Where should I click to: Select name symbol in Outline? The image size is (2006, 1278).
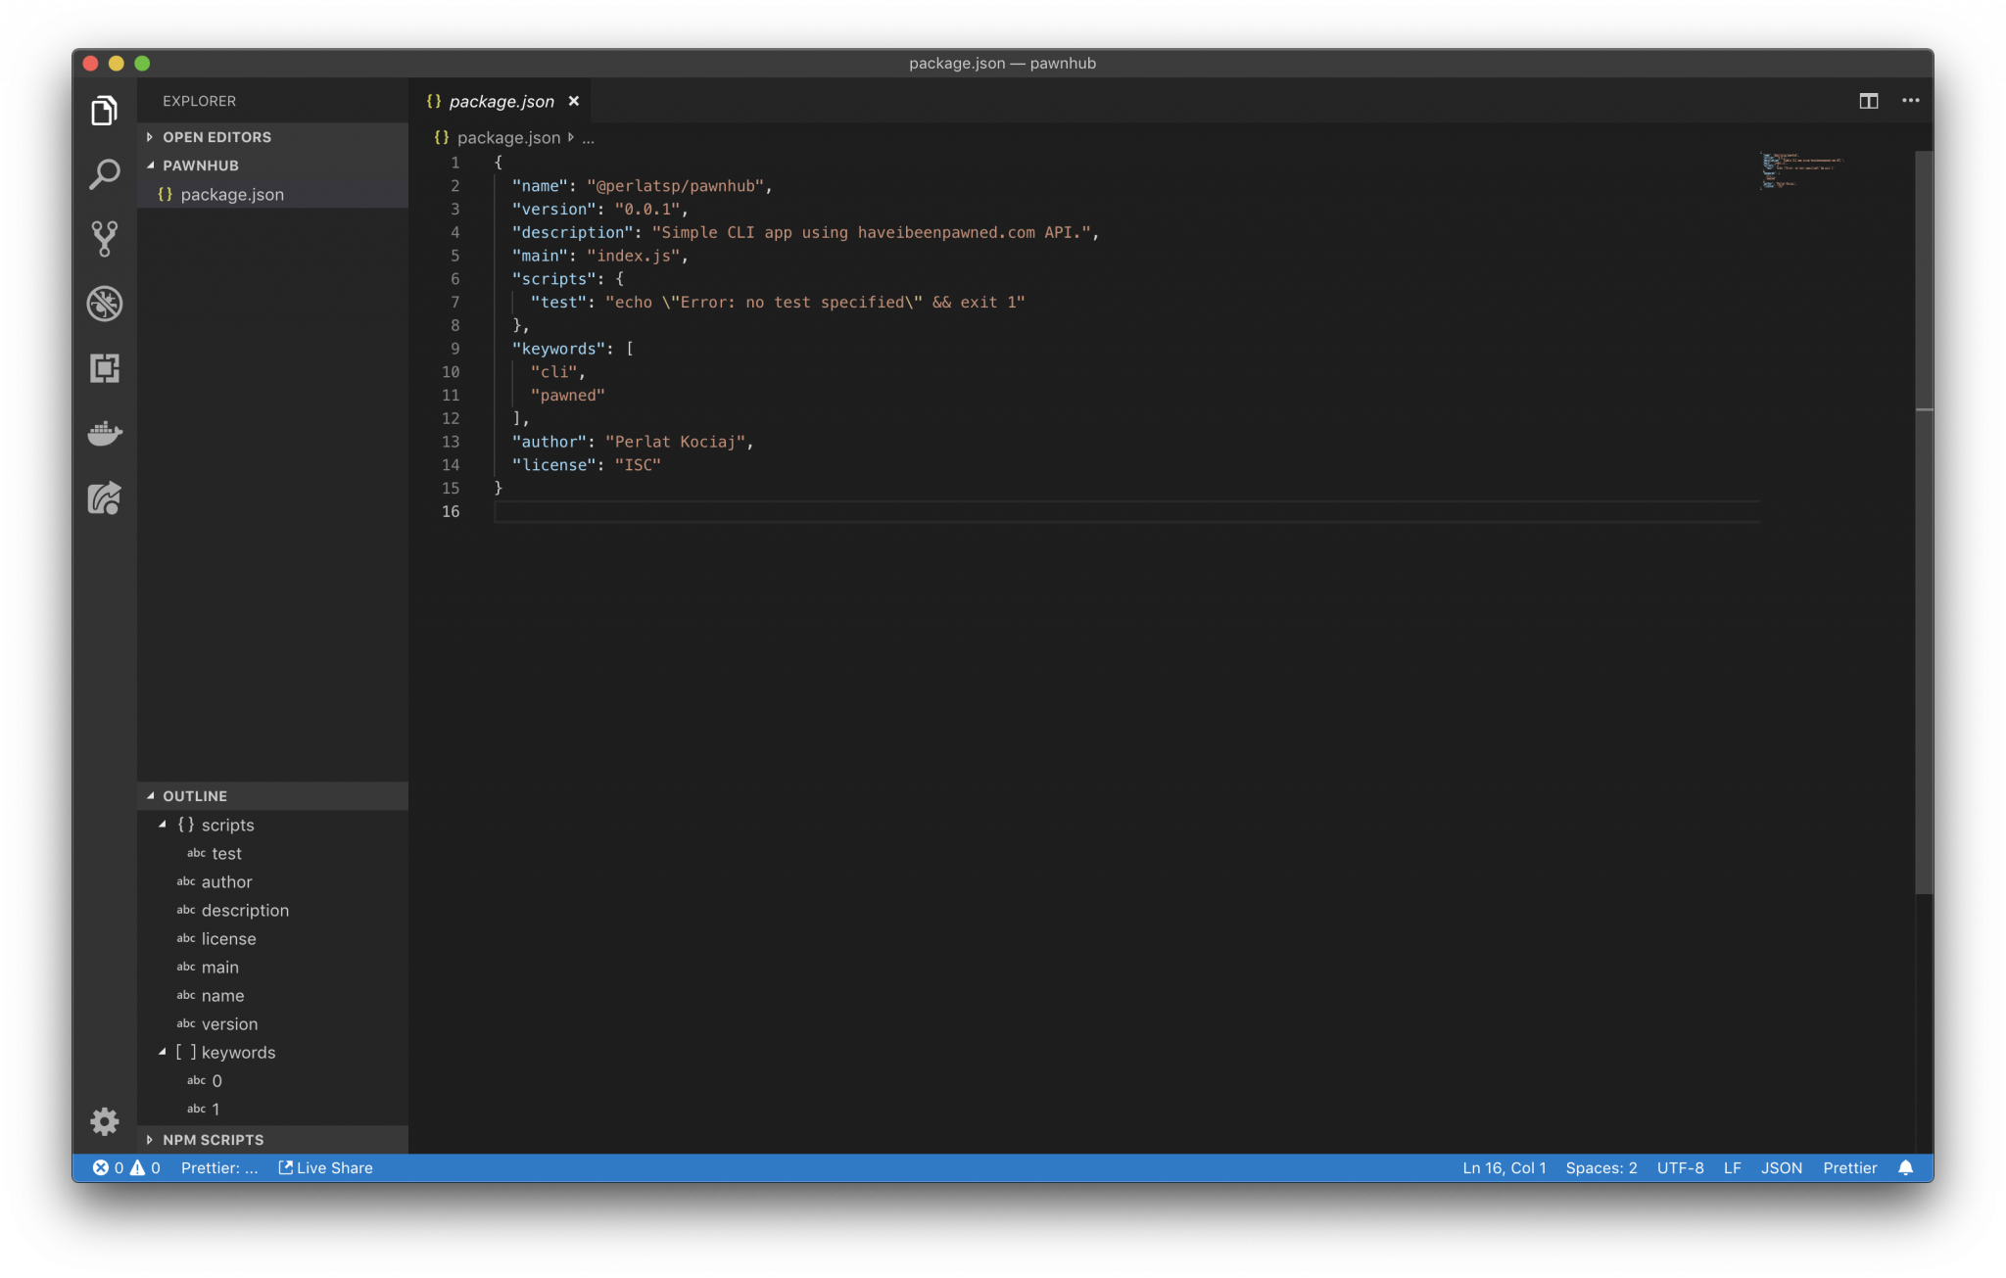tap(272, 995)
